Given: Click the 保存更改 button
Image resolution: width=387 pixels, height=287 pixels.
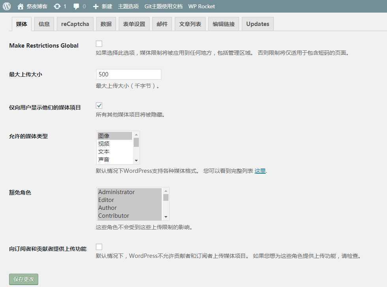Looking at the screenshot, I should tap(24, 279).
